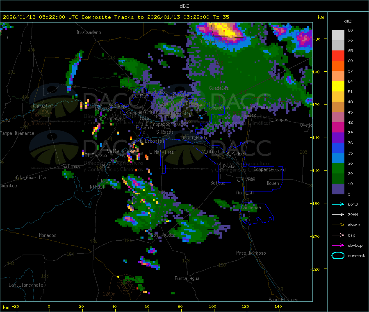Click the Composite Tracks timestamp header
The height and width of the screenshot is (312, 369).
(x=116, y=17)
